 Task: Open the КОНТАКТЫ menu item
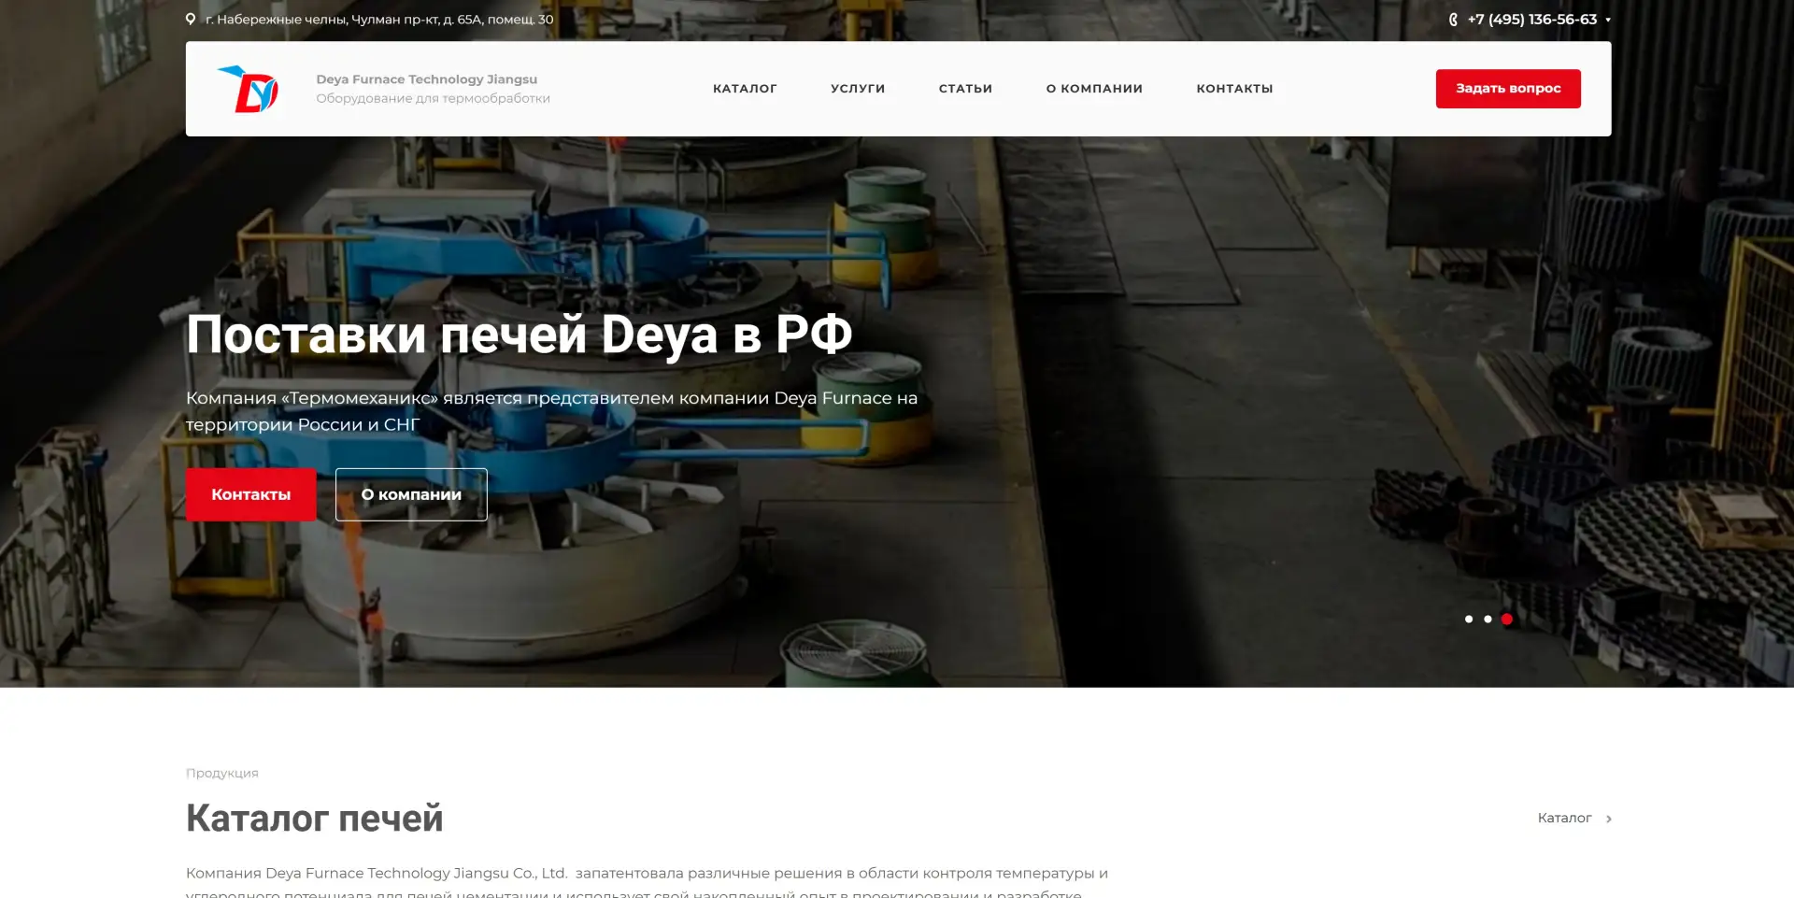pyautogui.click(x=1234, y=89)
